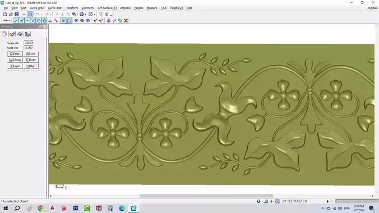The image size is (379, 213).
Task: Click the Align button in side panel
Action: pyautogui.click(x=31, y=66)
